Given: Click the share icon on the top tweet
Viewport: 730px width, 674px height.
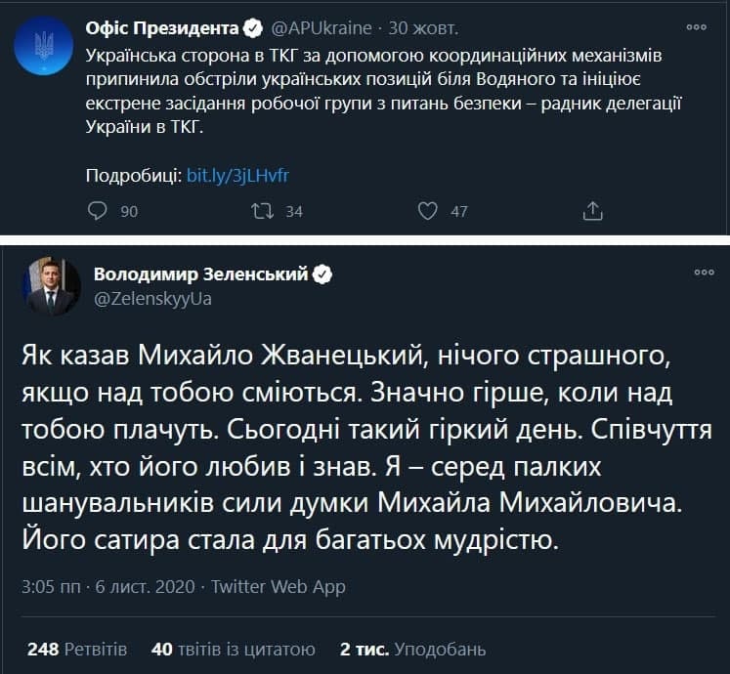Looking at the screenshot, I should 592,211.
